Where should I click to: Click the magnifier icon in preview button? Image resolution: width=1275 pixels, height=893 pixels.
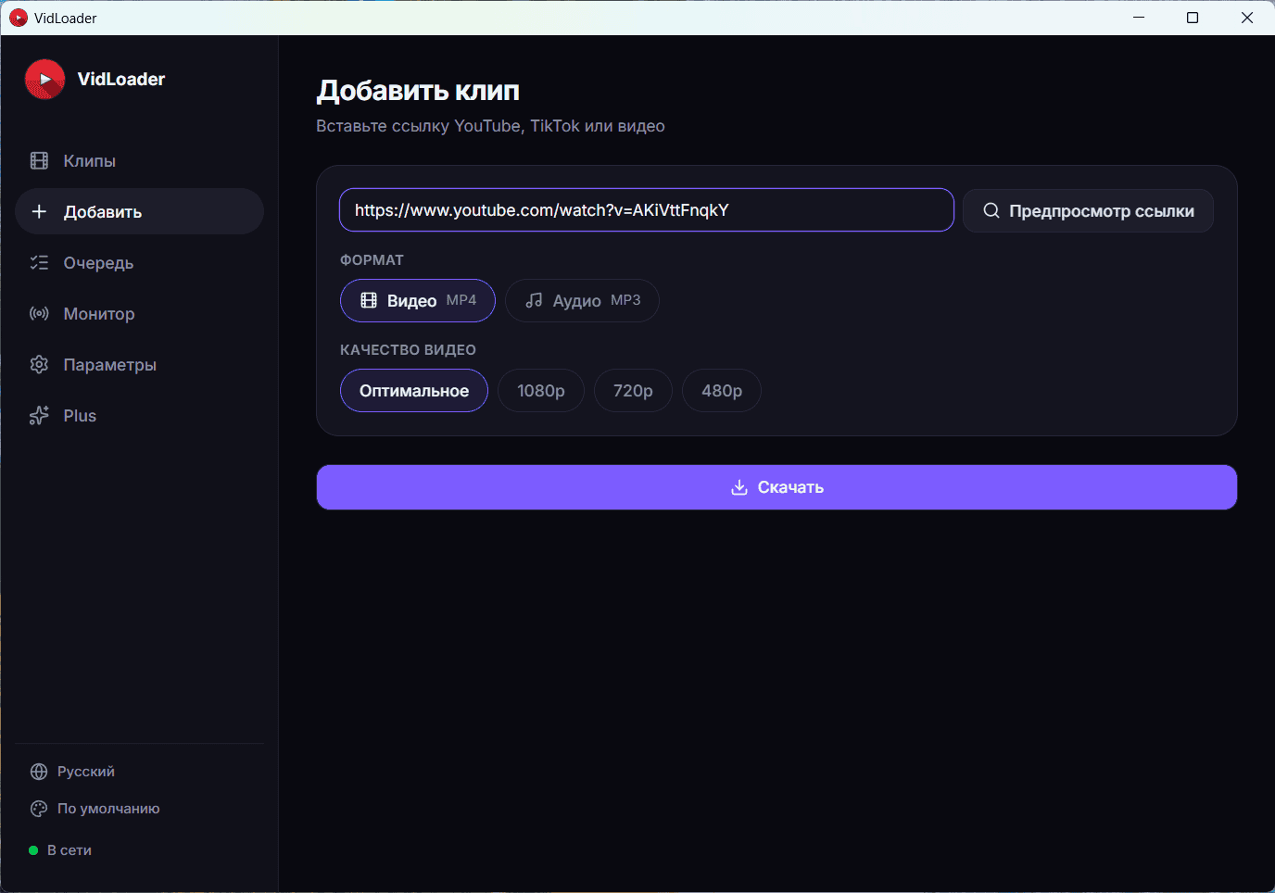click(x=991, y=210)
